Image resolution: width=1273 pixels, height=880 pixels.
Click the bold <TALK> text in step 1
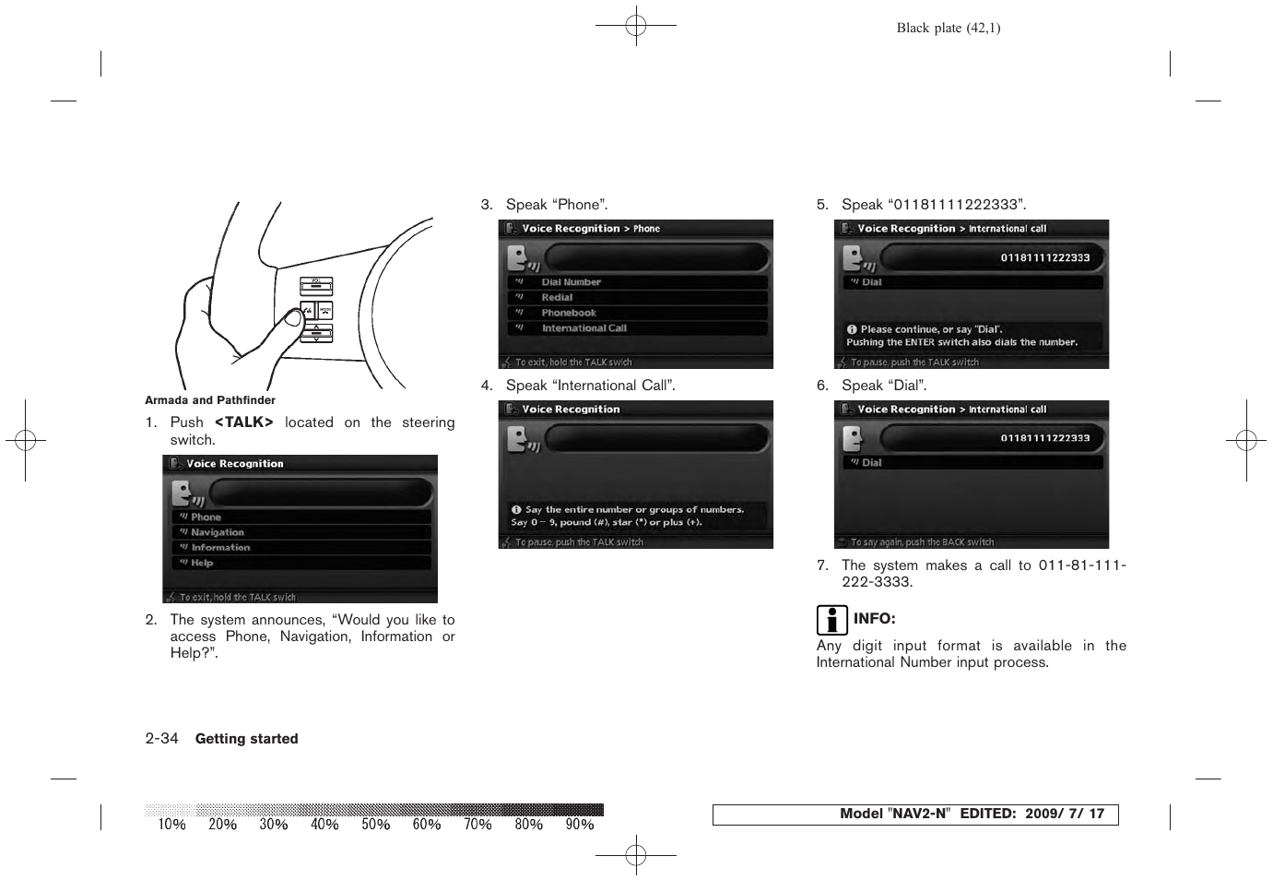point(244,422)
